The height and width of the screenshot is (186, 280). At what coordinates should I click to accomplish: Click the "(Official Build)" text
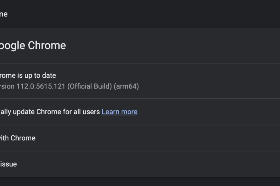89,86
